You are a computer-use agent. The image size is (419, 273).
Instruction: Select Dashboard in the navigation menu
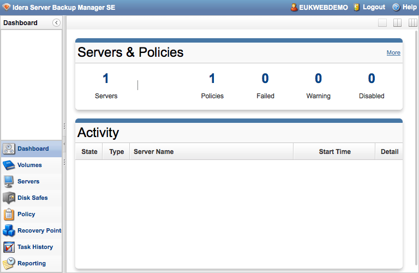(x=33, y=149)
